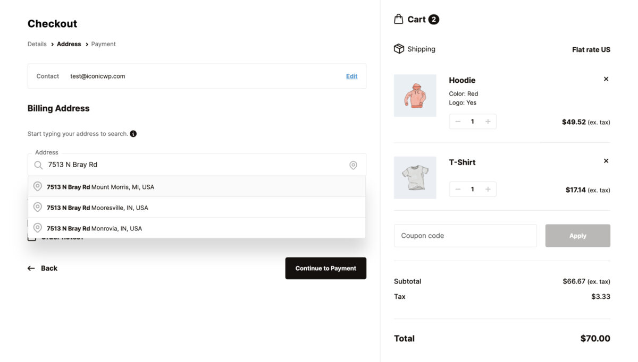Click the minus icon to decrease T-Shirt quantity

click(457, 189)
